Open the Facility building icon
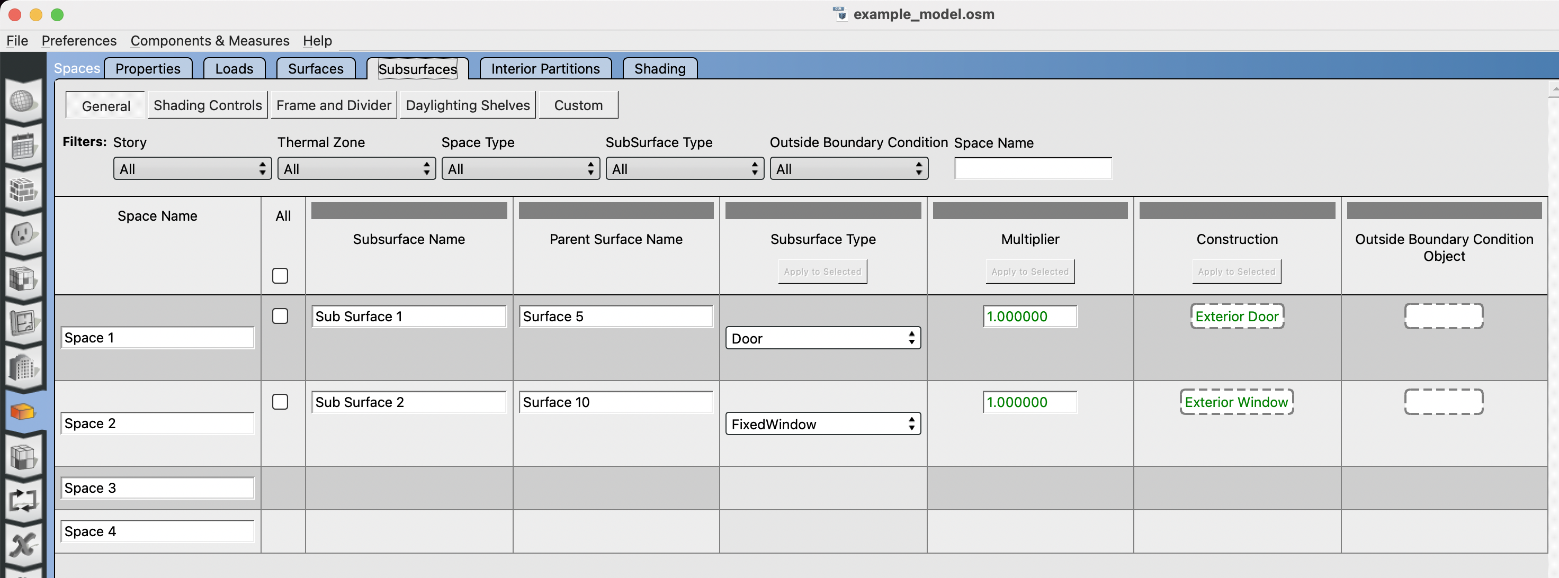The image size is (1559, 578). click(22, 367)
